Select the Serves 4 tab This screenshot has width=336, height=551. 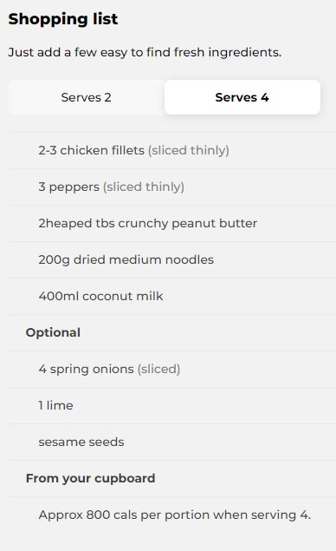pyautogui.click(x=242, y=97)
